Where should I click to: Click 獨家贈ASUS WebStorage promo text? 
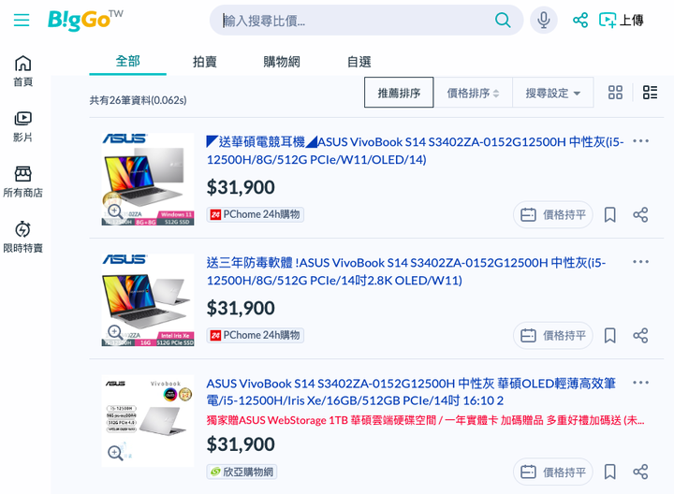(426, 420)
